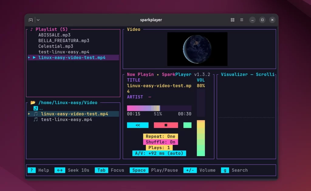Image resolution: width=311 pixels, height=191 pixels.
Task: Click the 51% progress value
Action: (158, 114)
